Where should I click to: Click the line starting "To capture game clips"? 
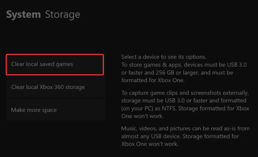tap(185, 93)
